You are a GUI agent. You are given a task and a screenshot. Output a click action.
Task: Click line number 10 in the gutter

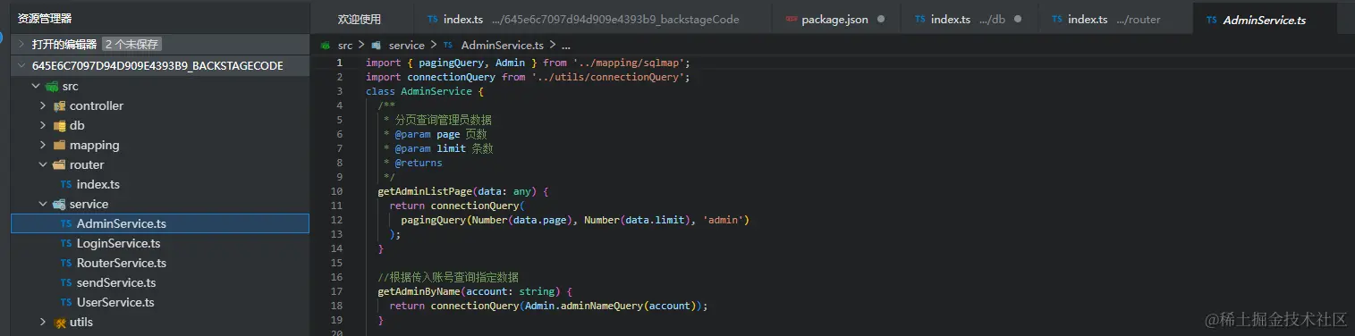click(x=336, y=191)
